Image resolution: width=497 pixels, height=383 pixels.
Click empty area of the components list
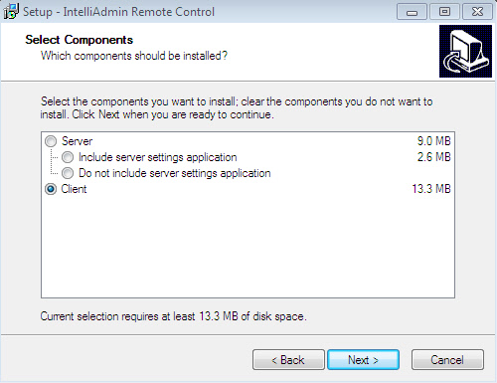click(248, 247)
